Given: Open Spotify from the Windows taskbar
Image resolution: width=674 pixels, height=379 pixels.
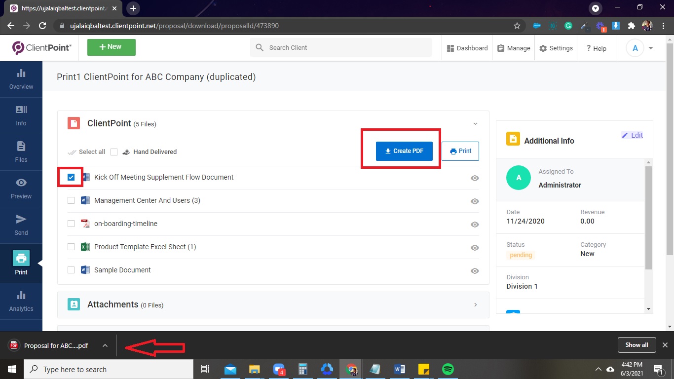Looking at the screenshot, I should 448,369.
